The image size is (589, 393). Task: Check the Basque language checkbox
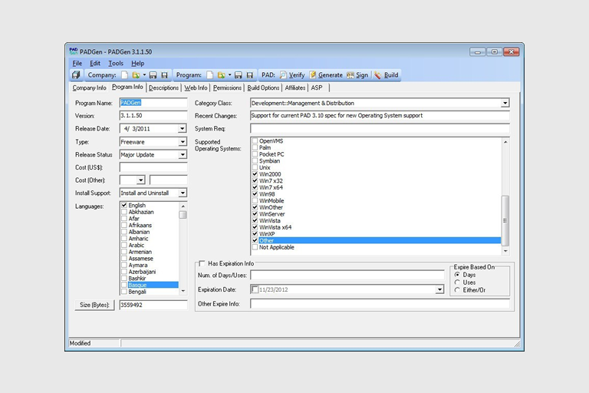pos(124,286)
